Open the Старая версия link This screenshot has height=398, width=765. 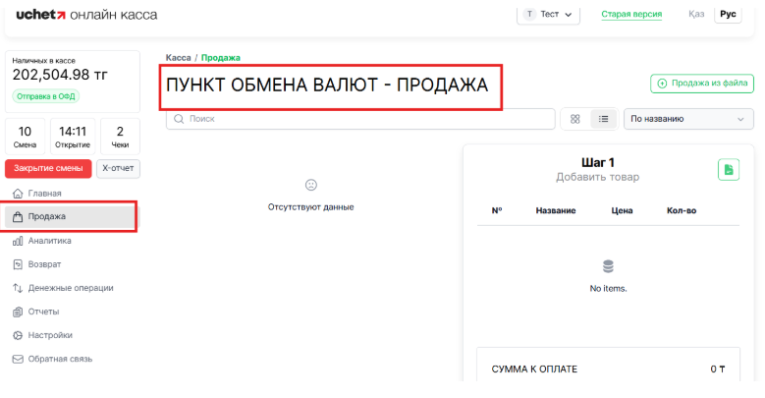pyautogui.click(x=631, y=14)
